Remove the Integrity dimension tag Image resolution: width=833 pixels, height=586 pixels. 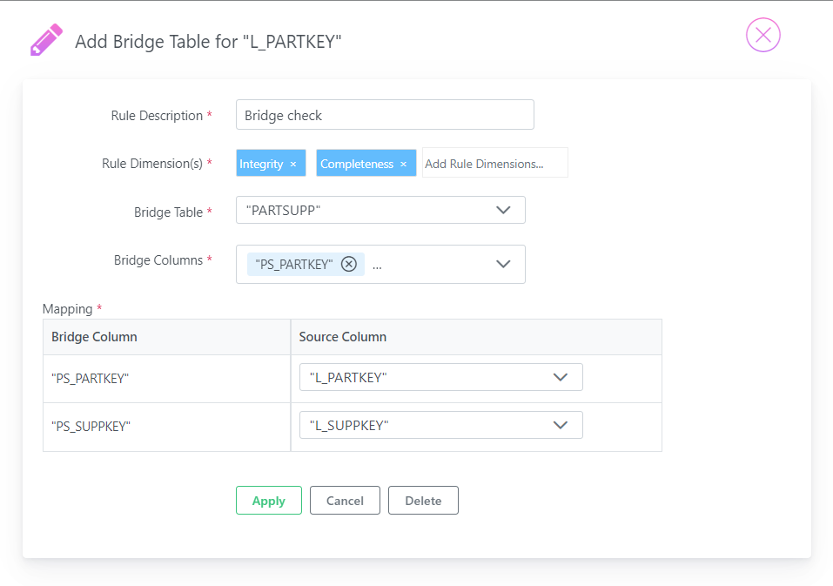tap(293, 165)
